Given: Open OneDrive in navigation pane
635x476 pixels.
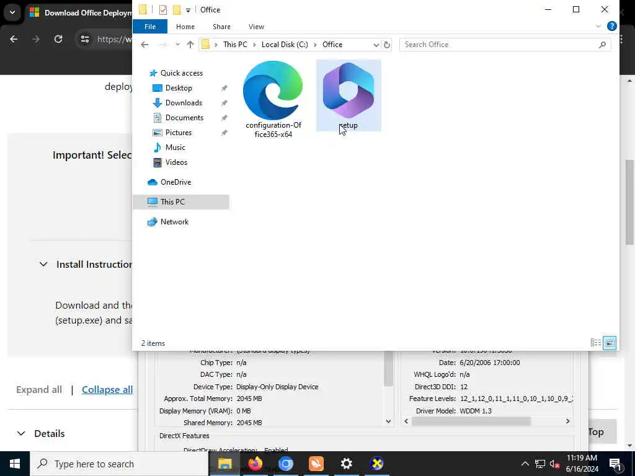Looking at the screenshot, I should tap(175, 182).
